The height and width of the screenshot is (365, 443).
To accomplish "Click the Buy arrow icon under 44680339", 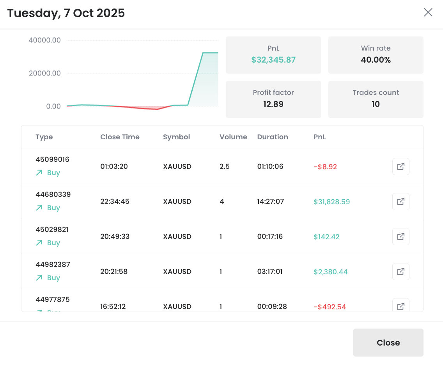I will point(39,208).
